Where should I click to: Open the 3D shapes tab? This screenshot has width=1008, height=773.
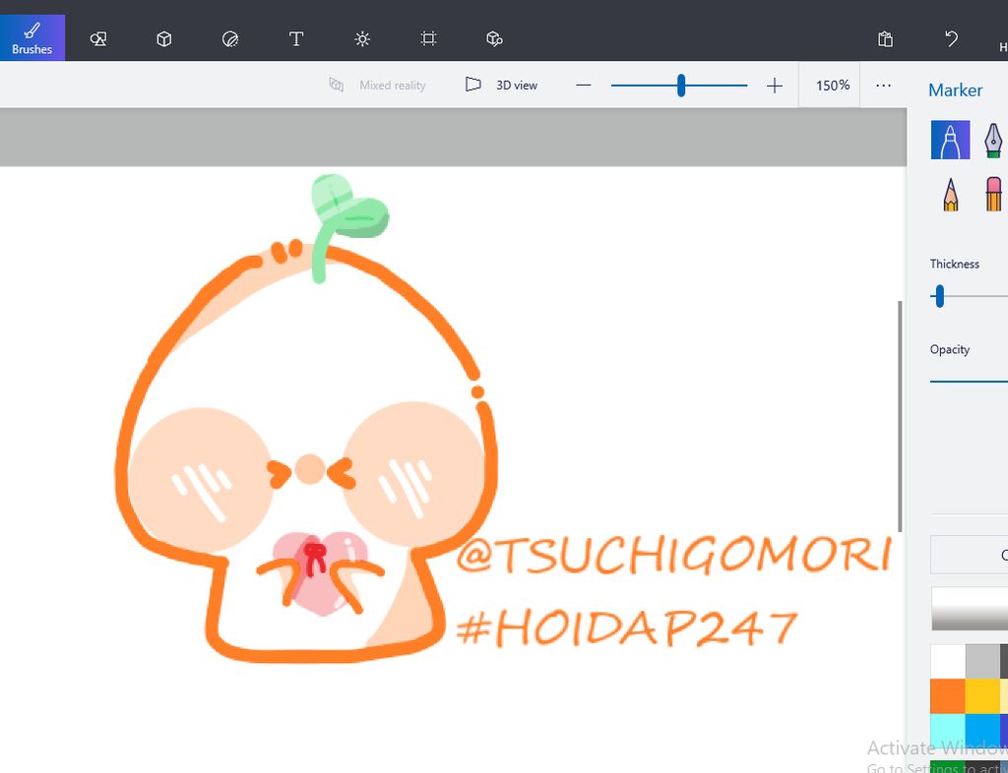click(164, 38)
